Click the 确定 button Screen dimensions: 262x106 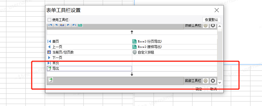(x=199, y=89)
